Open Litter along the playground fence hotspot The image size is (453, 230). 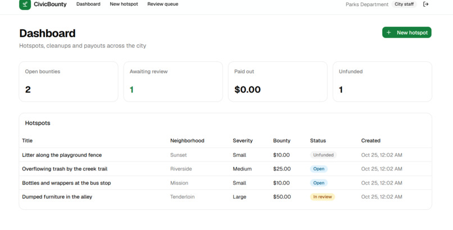pos(62,155)
